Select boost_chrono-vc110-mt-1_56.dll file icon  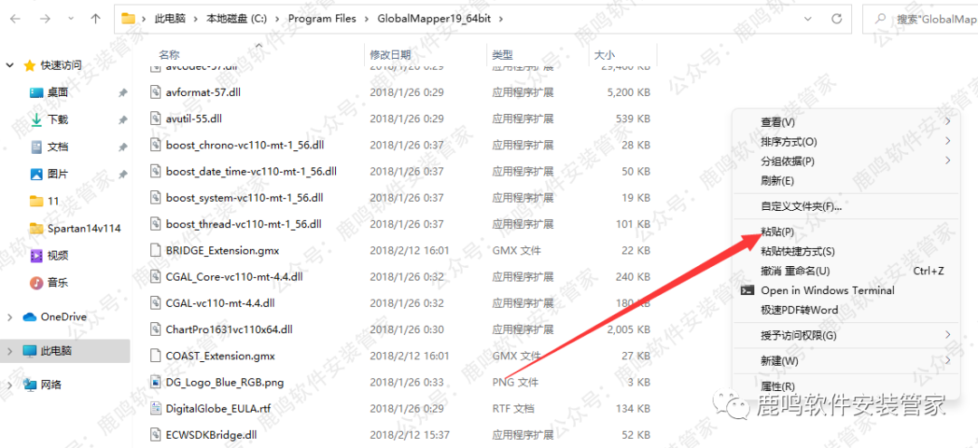tap(156, 145)
